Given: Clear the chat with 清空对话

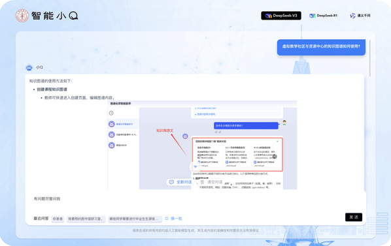Looking at the screenshot, I should [211, 182].
